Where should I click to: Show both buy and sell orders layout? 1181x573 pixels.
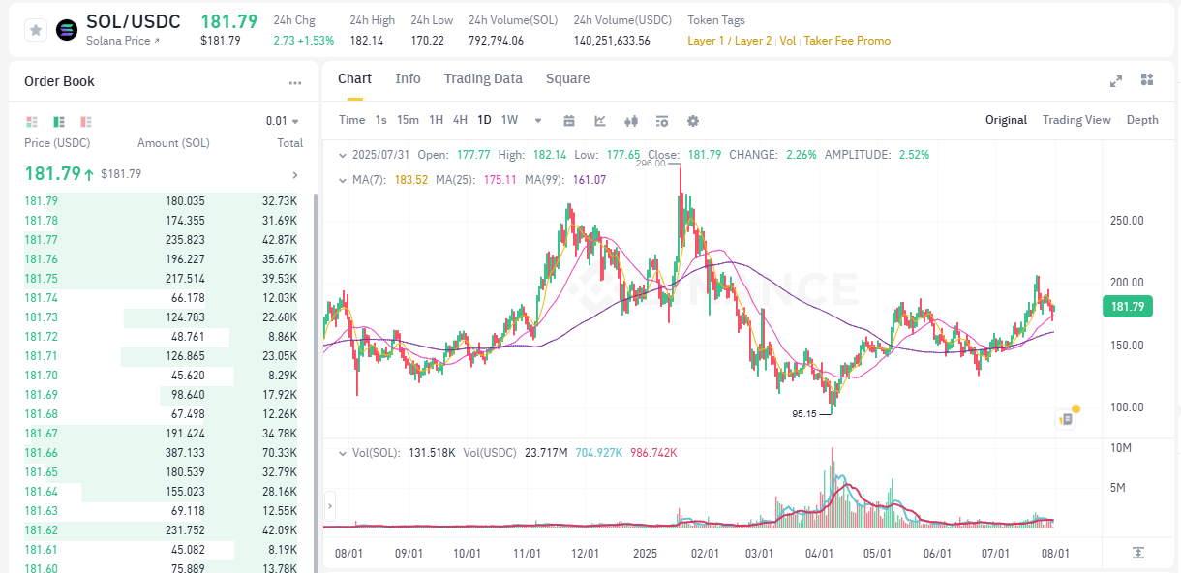click(32, 122)
